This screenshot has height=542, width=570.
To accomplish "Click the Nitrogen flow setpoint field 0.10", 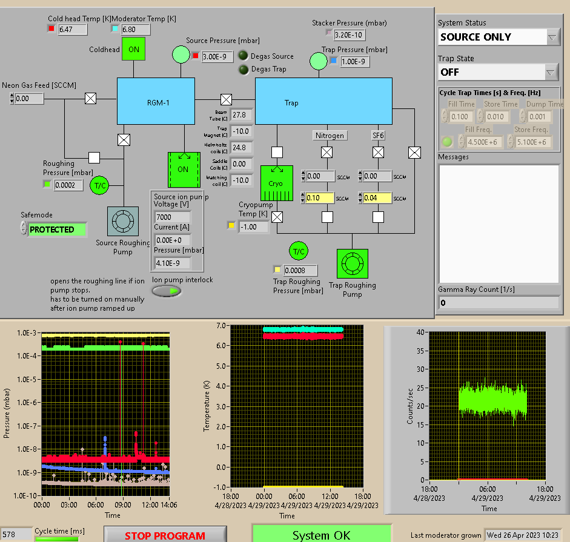I will point(320,198).
